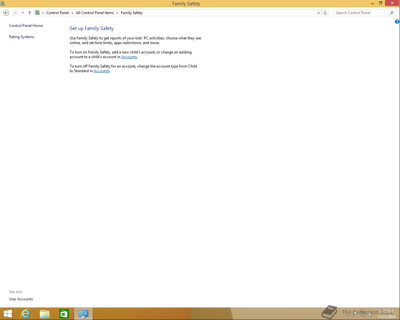Open Rating Systems in the sidebar

pyautogui.click(x=22, y=37)
